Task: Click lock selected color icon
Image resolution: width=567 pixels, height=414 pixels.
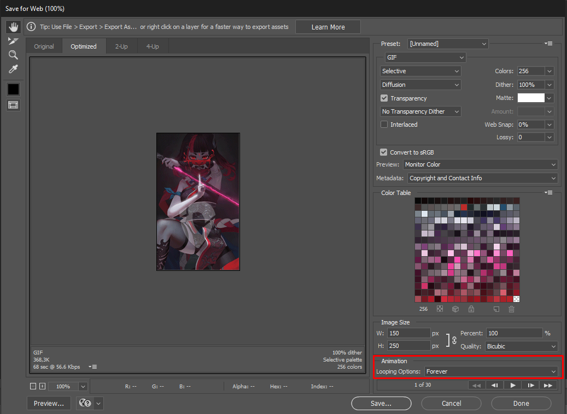Action: (x=471, y=309)
